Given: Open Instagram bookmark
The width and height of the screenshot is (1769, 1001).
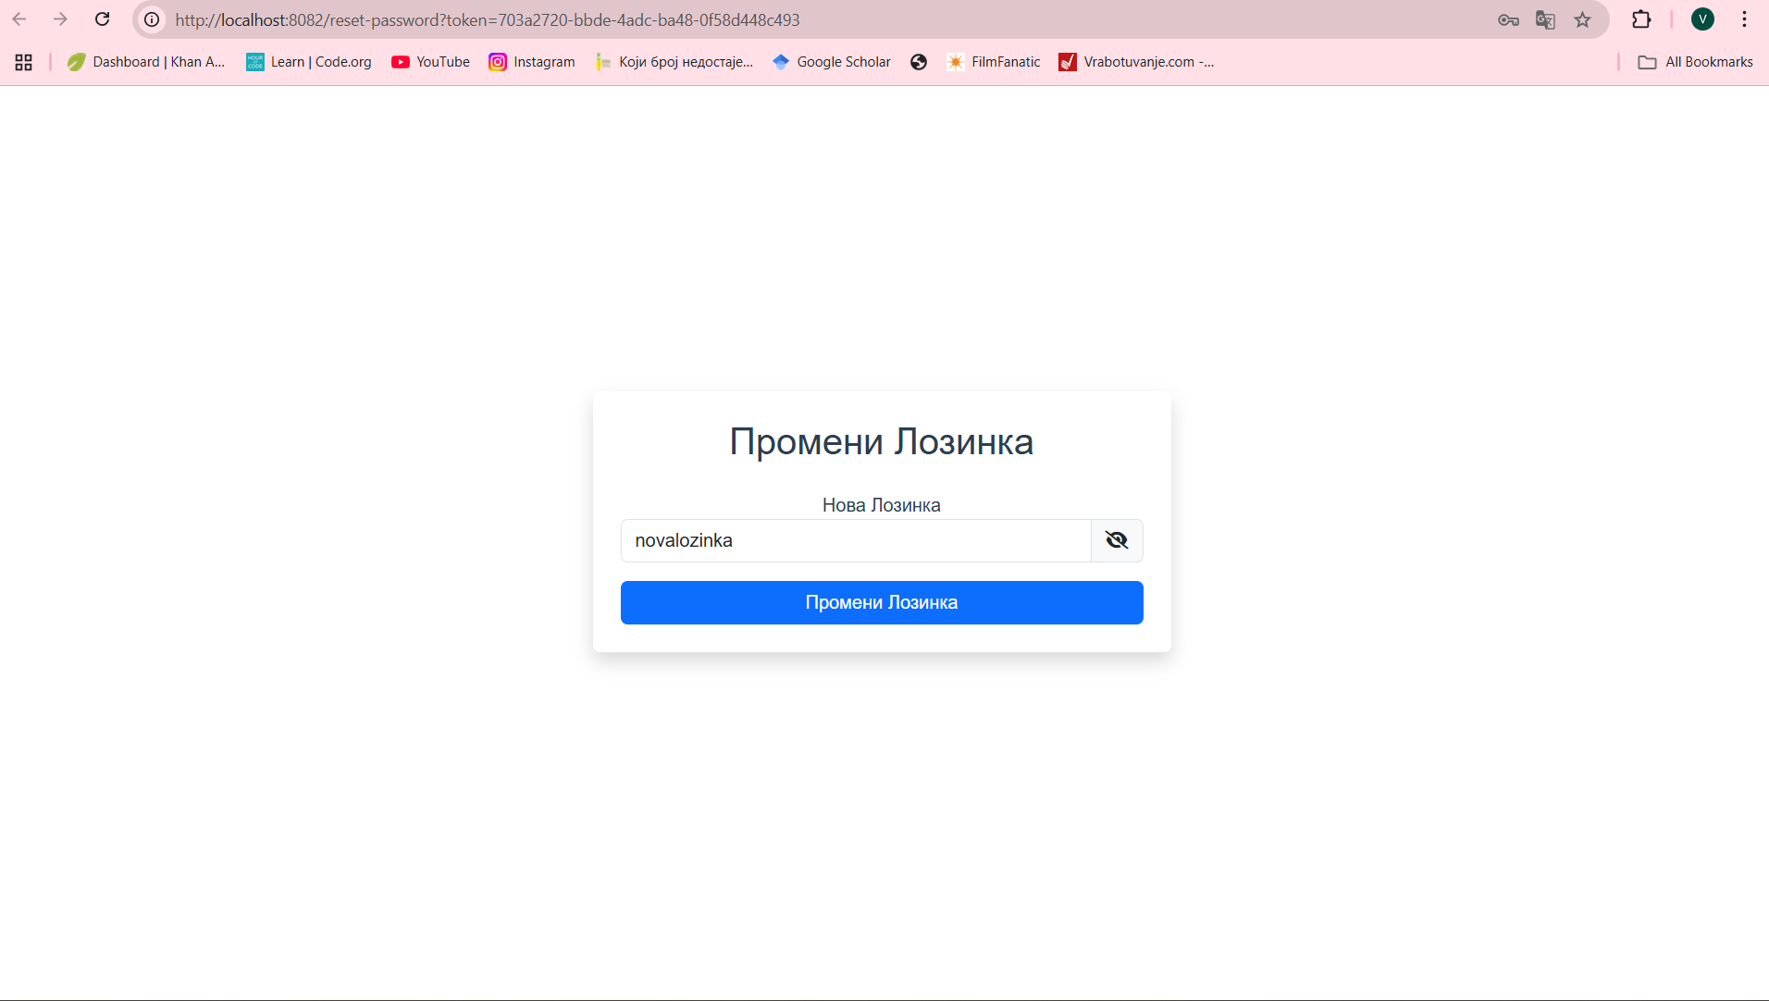Looking at the screenshot, I should tap(532, 62).
